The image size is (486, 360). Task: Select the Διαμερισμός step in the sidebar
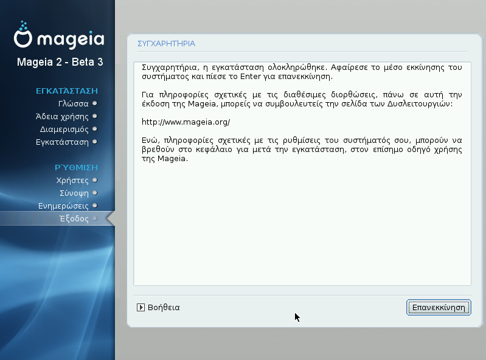(x=64, y=129)
